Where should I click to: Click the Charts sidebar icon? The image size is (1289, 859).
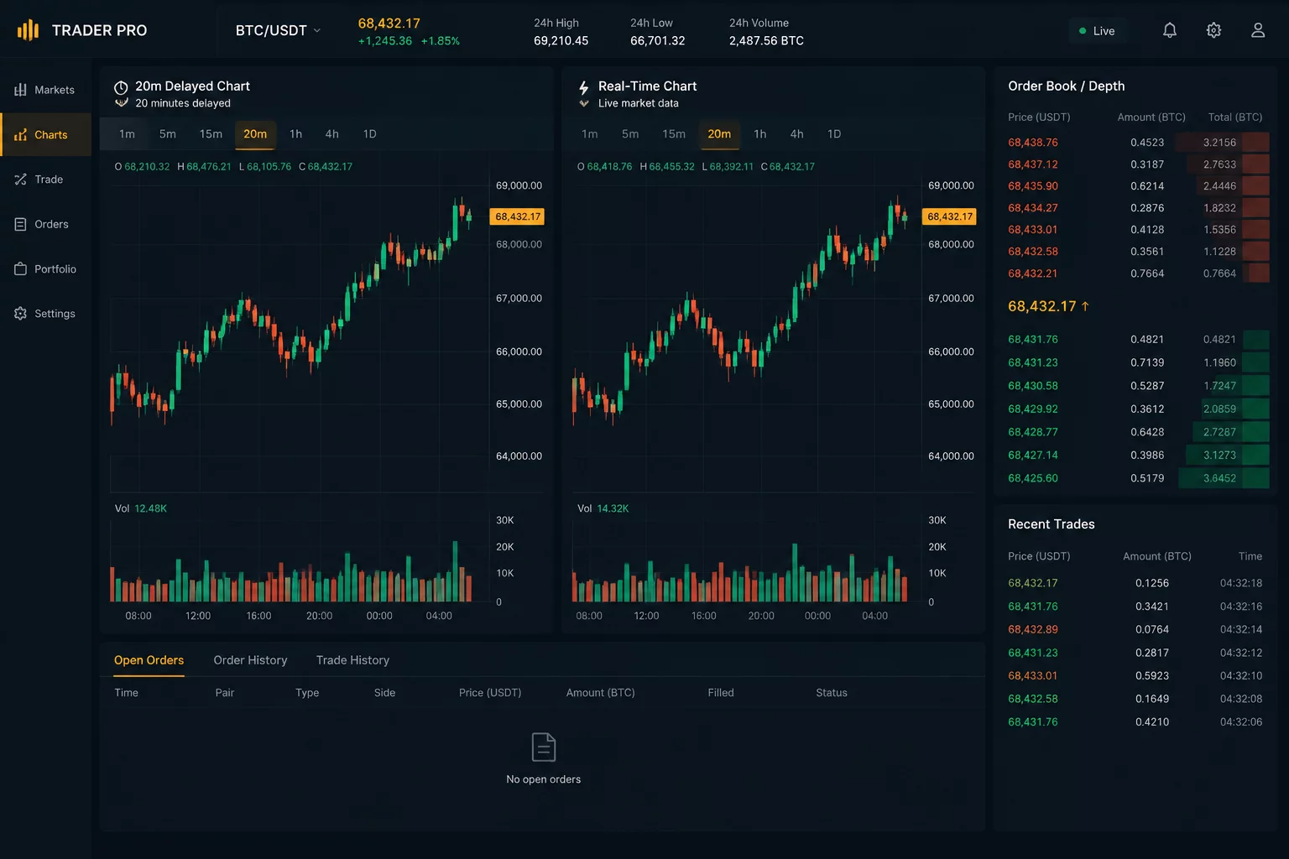pyautogui.click(x=20, y=135)
